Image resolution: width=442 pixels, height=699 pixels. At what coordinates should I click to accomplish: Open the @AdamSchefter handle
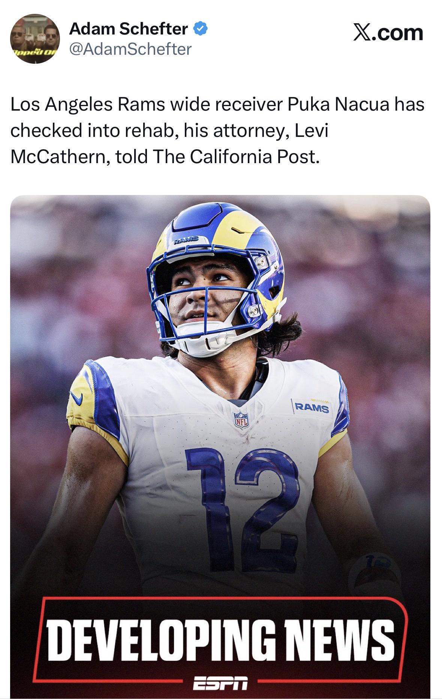click(130, 49)
